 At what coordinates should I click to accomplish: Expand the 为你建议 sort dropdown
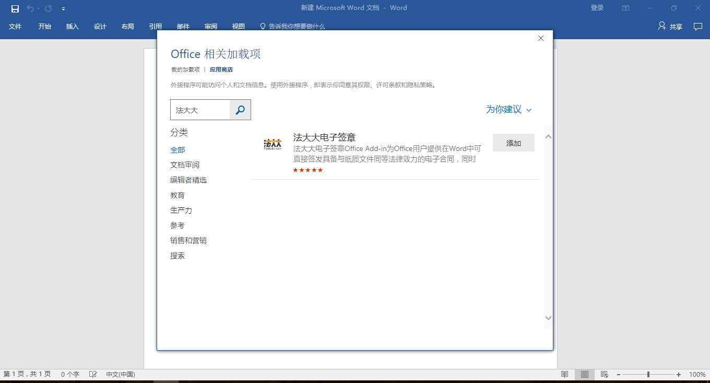(x=508, y=109)
